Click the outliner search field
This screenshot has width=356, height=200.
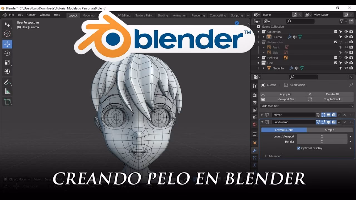tap(300, 21)
